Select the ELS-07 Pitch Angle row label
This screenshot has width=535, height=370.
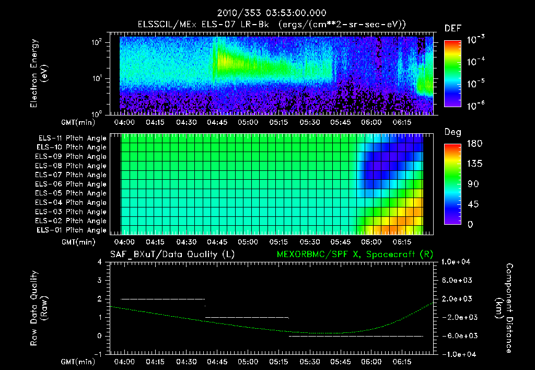click(x=71, y=175)
